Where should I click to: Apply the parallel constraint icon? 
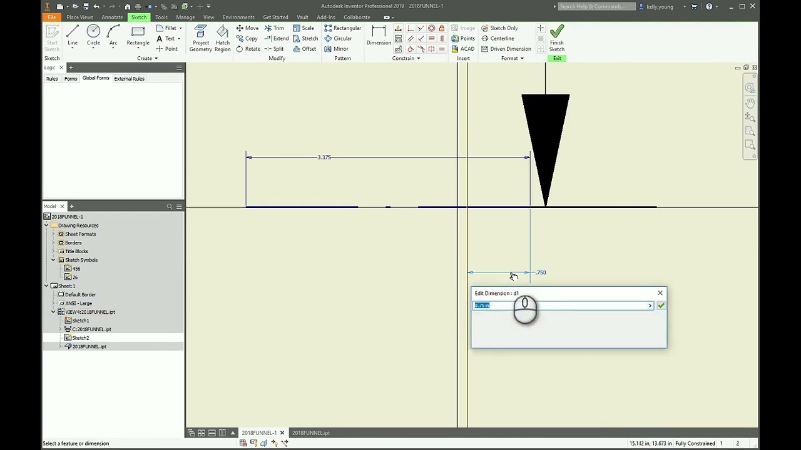click(409, 39)
